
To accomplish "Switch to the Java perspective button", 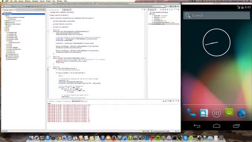I will click(x=172, y=6).
